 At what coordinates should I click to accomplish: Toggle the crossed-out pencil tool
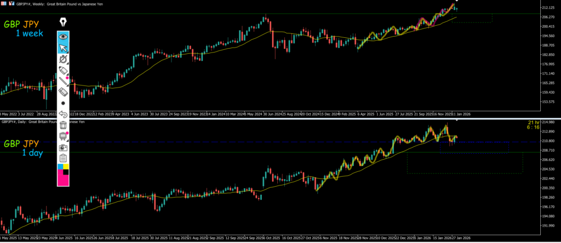click(x=64, y=59)
